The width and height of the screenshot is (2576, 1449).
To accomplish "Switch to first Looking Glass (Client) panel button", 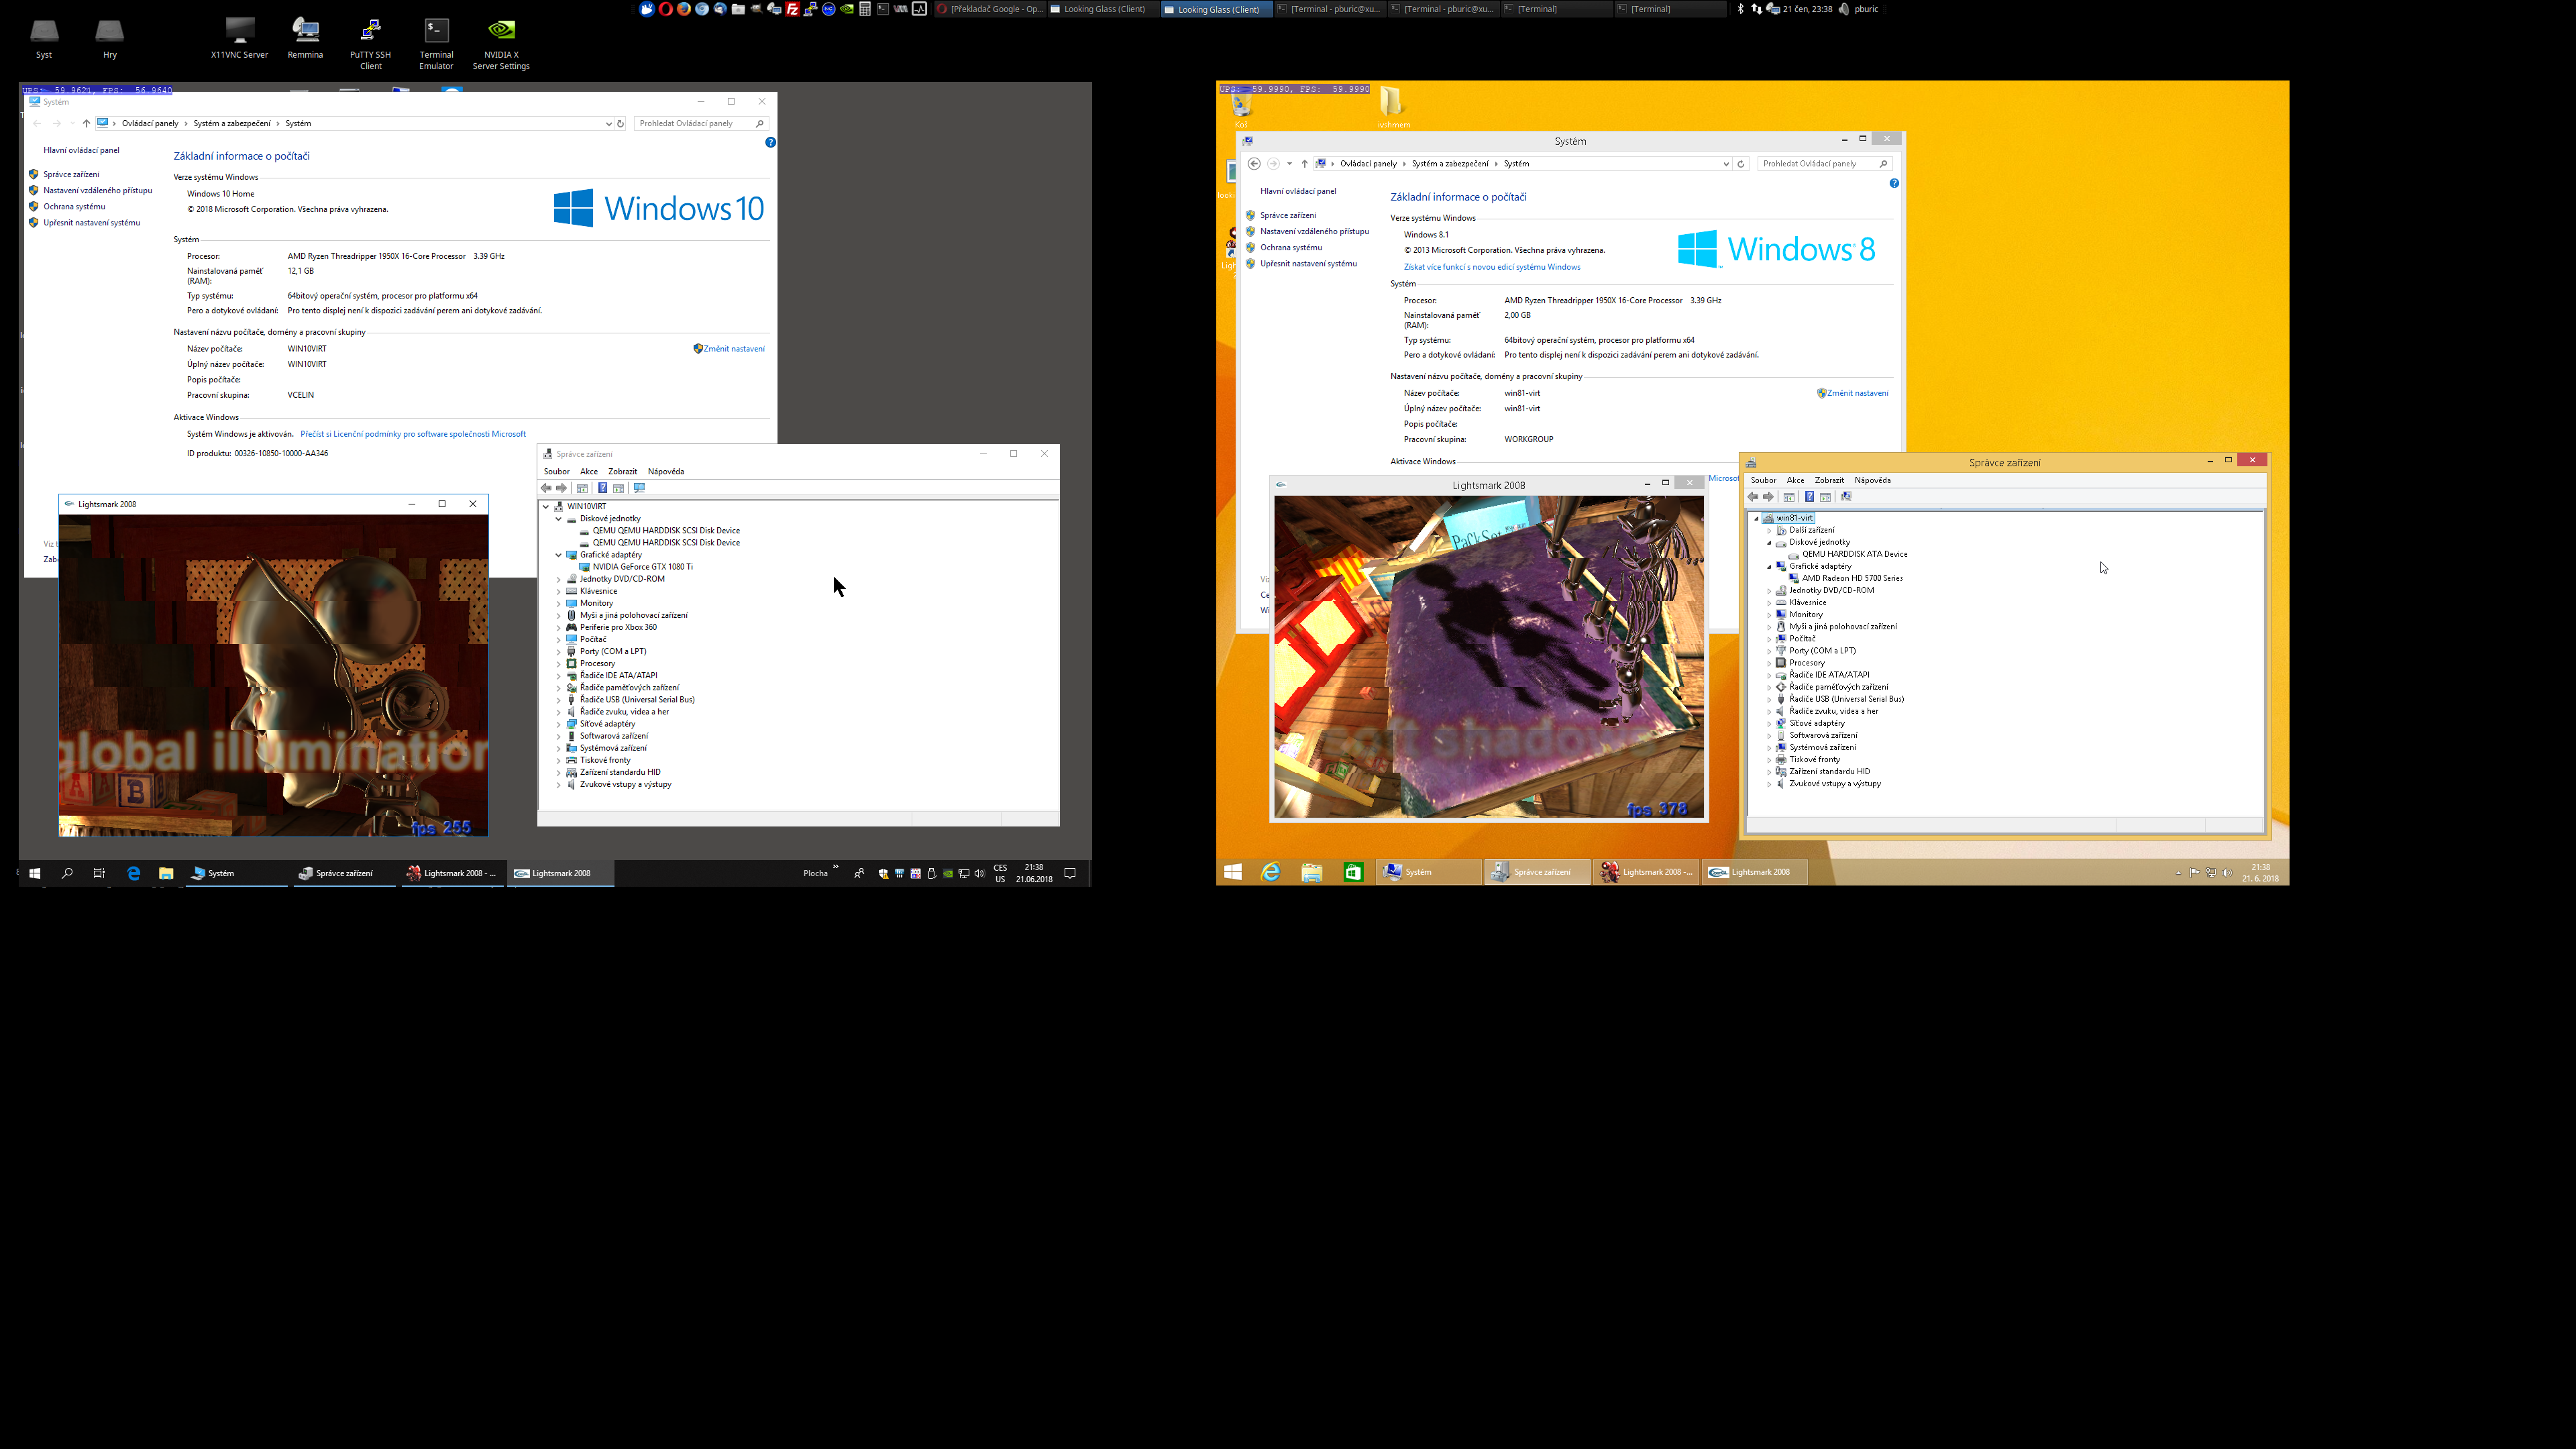I will coord(1103,9).
